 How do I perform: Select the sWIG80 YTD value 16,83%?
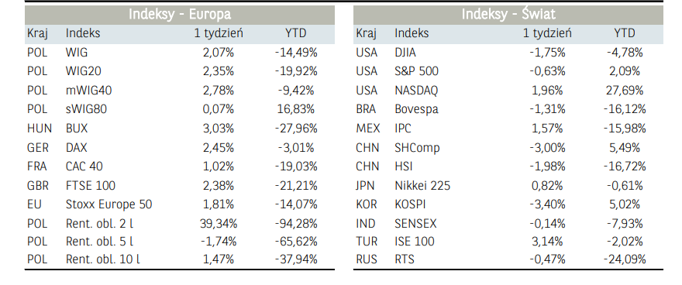coord(296,109)
